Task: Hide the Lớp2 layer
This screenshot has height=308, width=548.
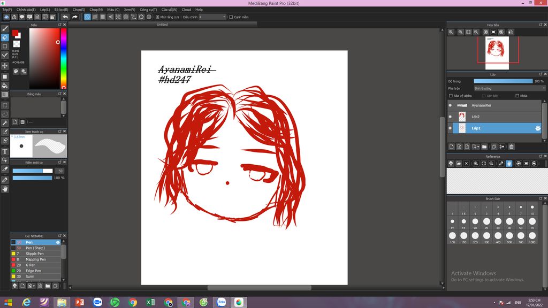Action: click(450, 117)
